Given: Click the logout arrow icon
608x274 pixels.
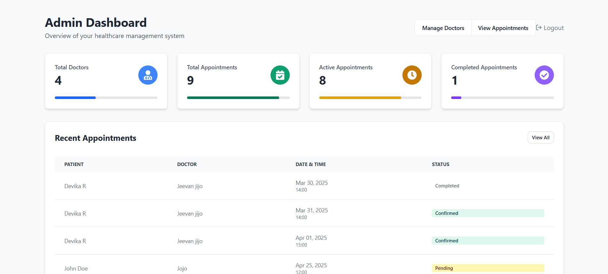Looking at the screenshot, I should [539, 28].
